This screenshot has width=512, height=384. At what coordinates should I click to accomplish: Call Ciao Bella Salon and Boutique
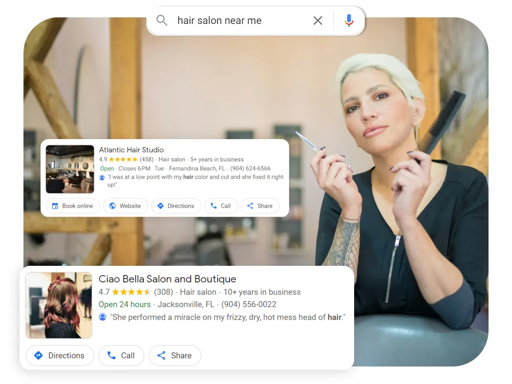click(x=121, y=355)
